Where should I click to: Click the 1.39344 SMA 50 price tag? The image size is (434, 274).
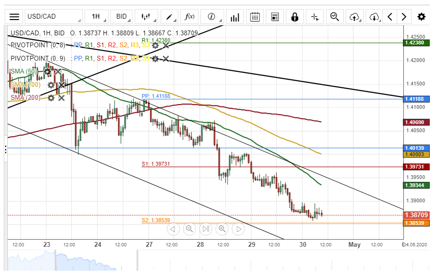[416, 185]
